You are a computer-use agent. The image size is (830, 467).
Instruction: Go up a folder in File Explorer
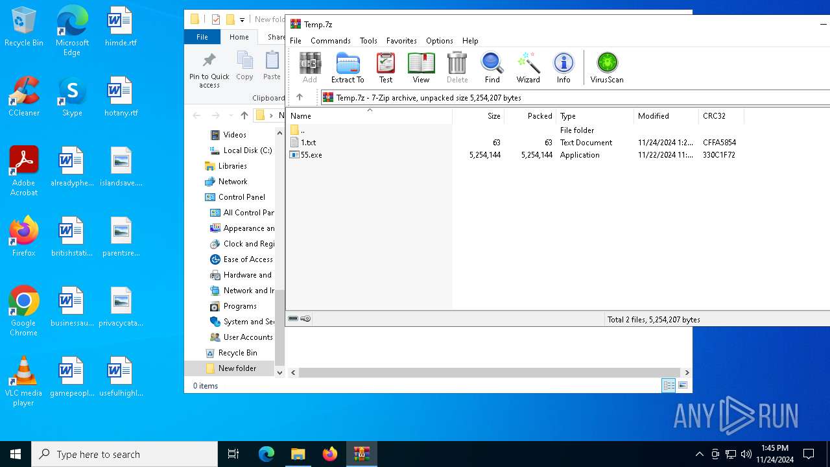click(x=244, y=115)
